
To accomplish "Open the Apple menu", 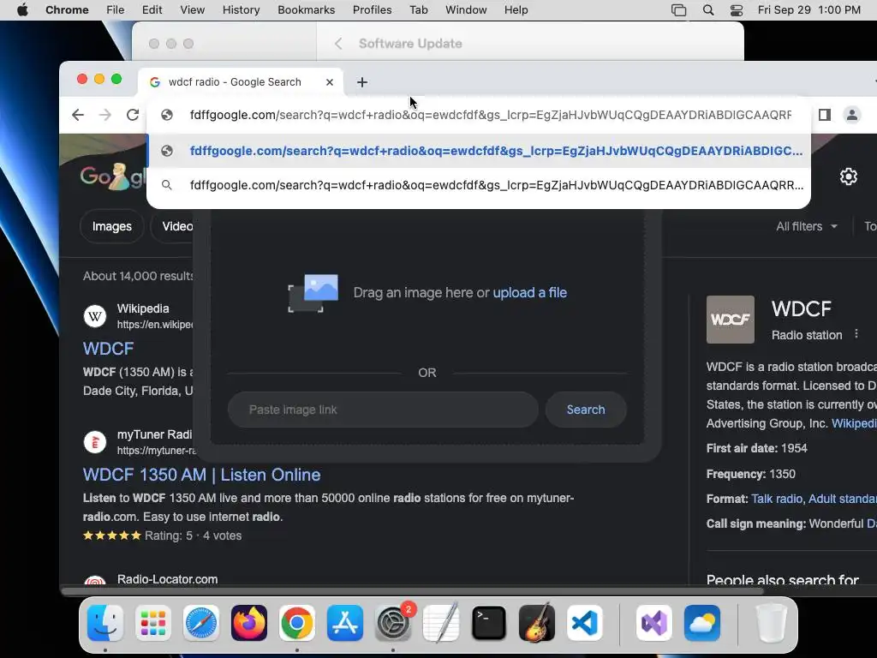I will point(22,10).
